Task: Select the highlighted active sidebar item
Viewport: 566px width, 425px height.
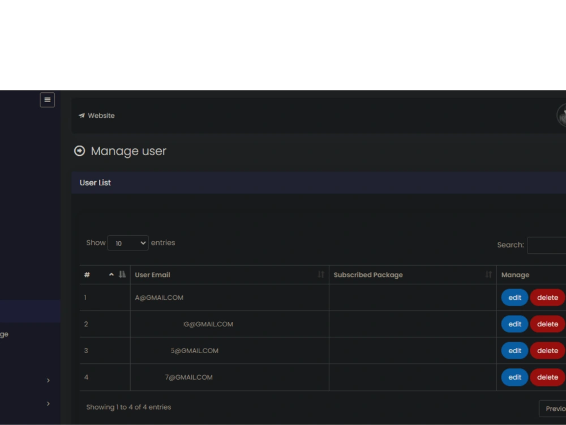Action: tap(31, 311)
